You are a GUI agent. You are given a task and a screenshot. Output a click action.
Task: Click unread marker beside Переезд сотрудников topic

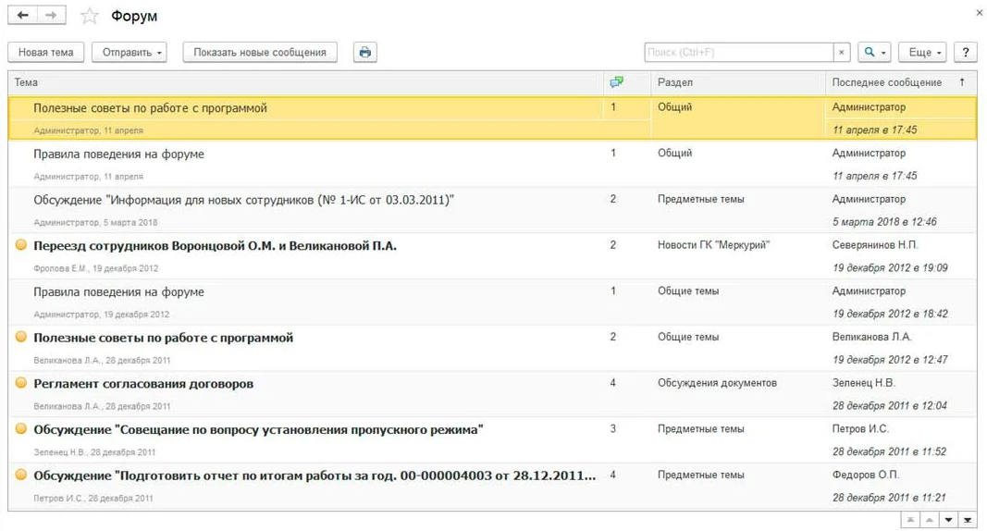click(x=21, y=245)
